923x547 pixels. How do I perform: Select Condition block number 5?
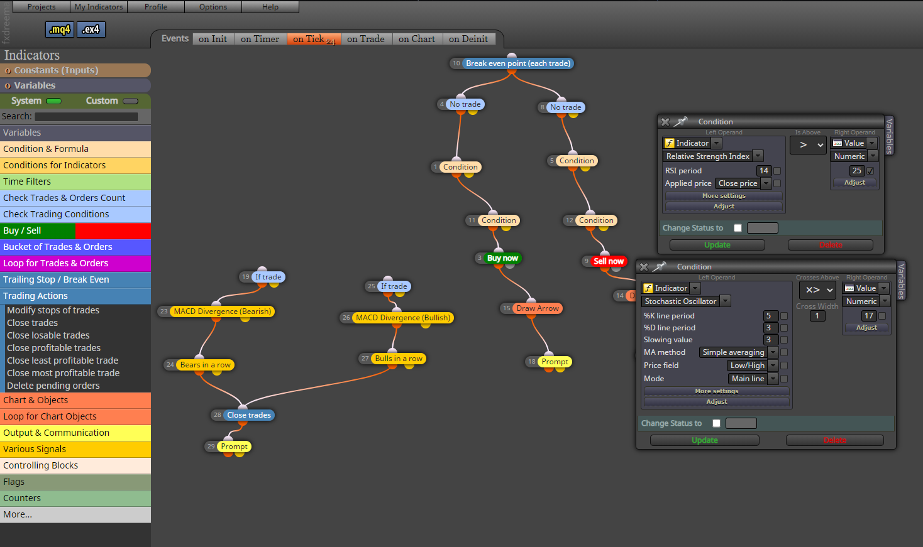coord(577,161)
